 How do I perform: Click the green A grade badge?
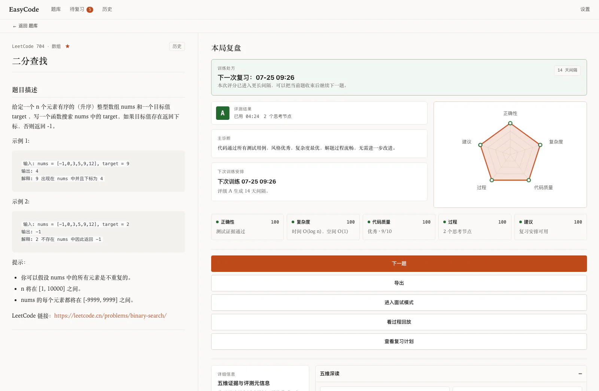(x=222, y=113)
